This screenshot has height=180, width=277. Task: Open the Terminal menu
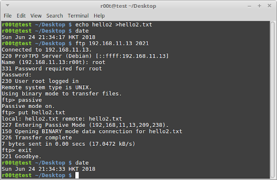78,16
